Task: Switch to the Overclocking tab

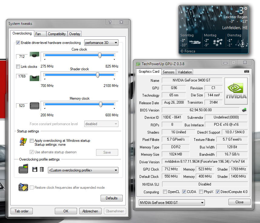Action: (x=22, y=33)
